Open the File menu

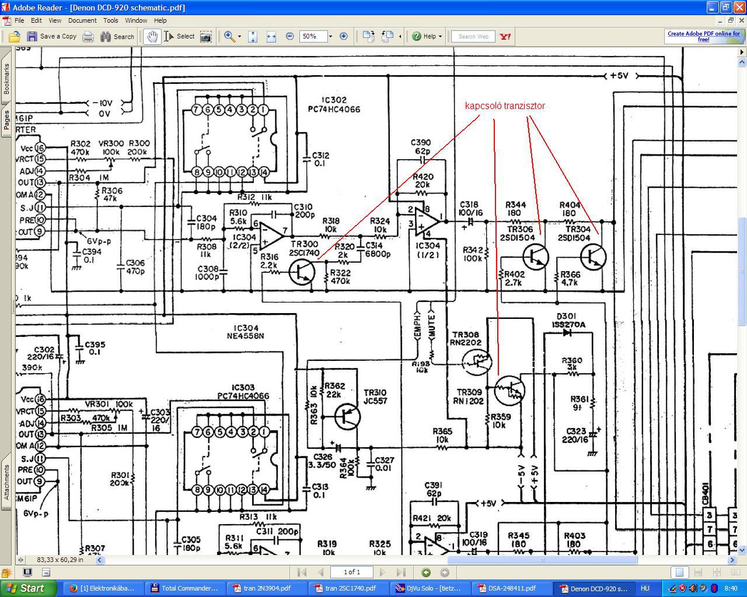click(19, 20)
